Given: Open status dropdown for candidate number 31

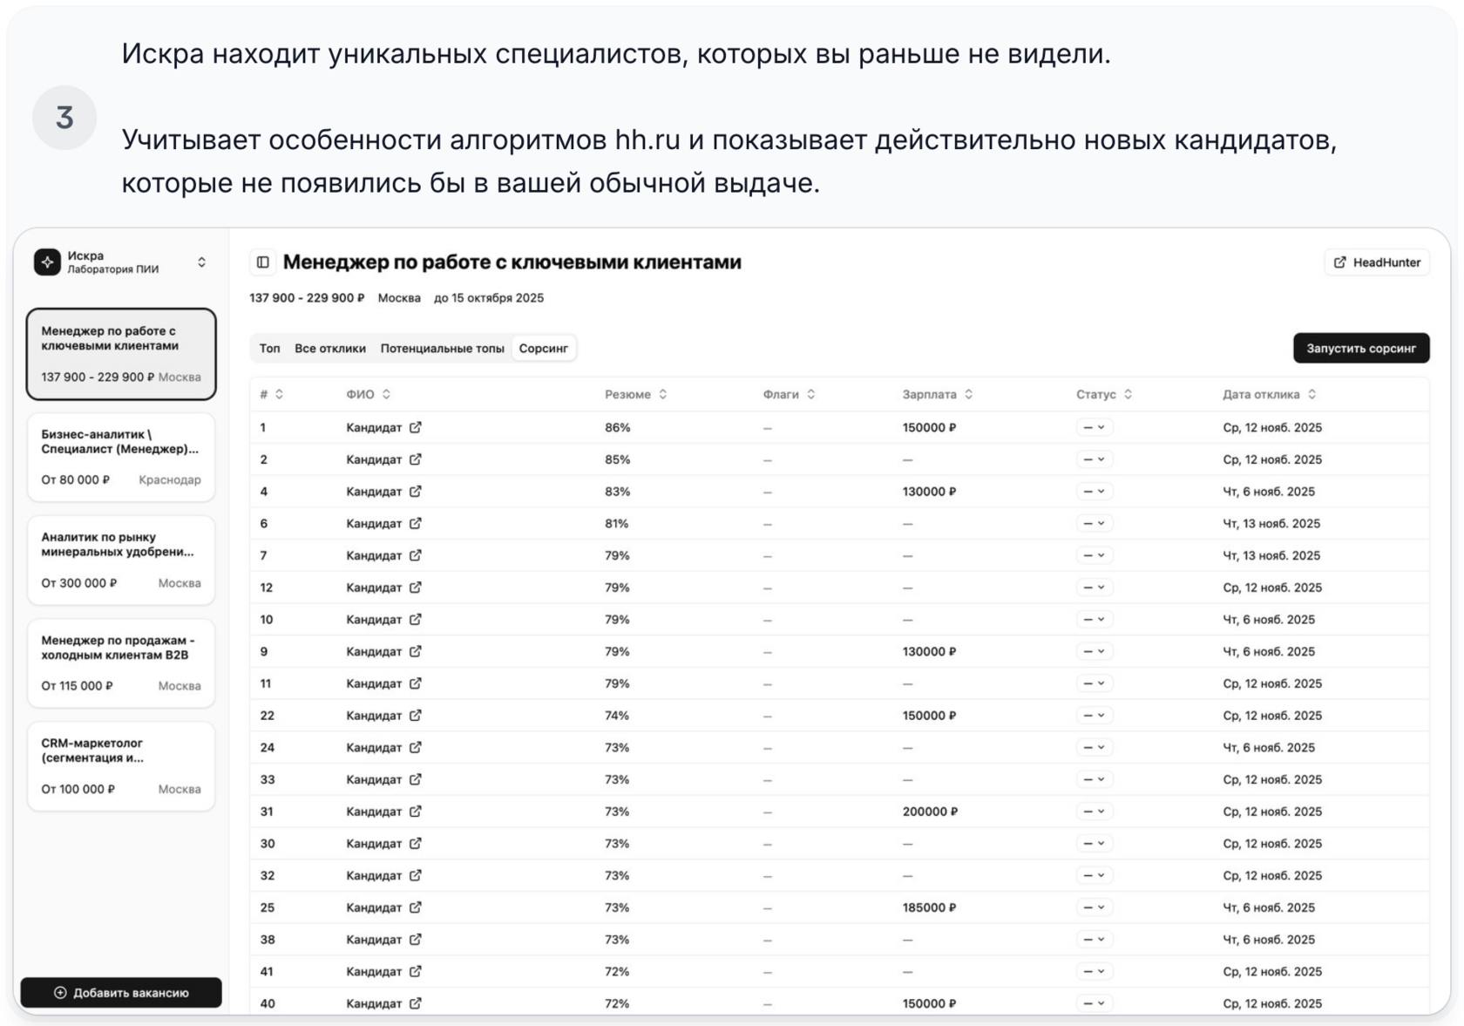Looking at the screenshot, I should 1095,812.
